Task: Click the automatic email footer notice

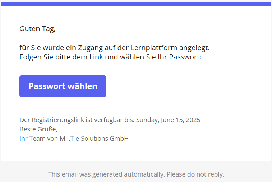Action: (136, 174)
